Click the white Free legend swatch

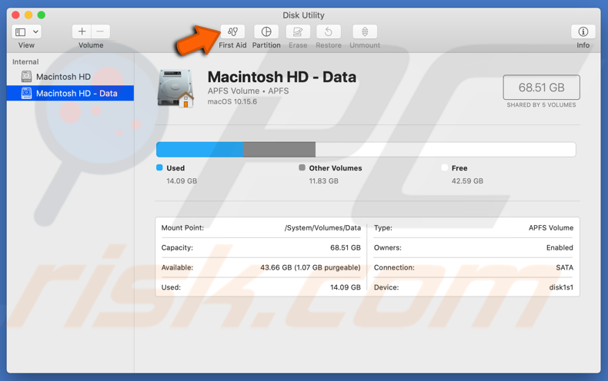click(x=444, y=167)
